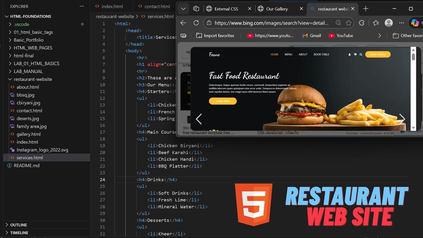This screenshot has width=423, height=238.
Task: Switch to the Our Gallery browser tab
Action: [277, 9]
